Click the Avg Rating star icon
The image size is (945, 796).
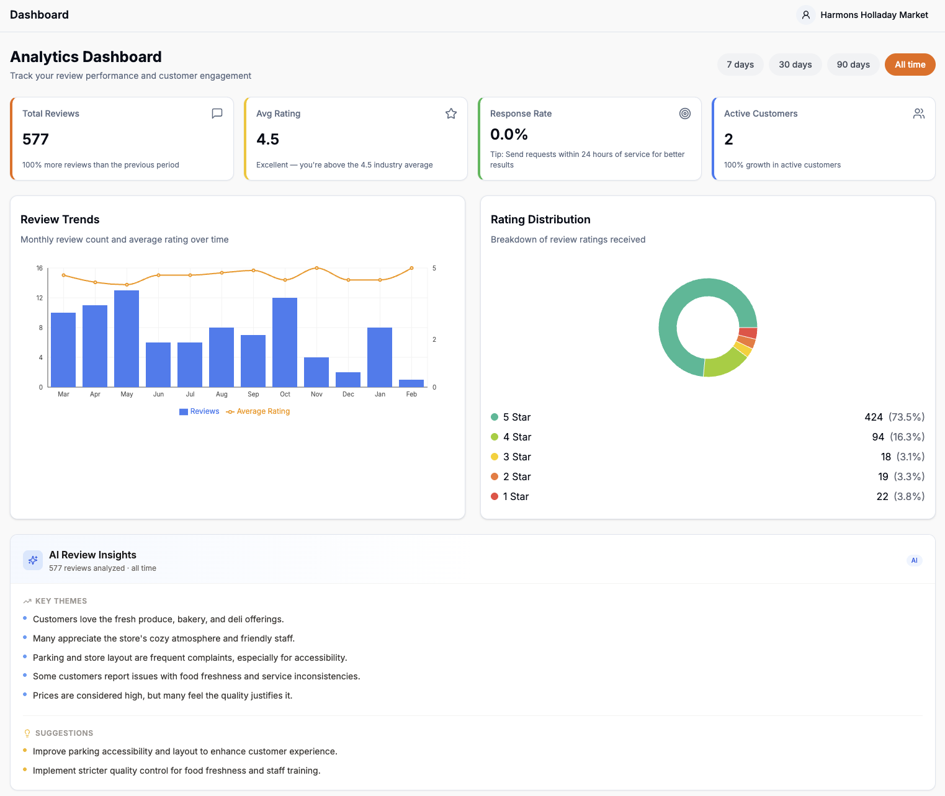tap(451, 114)
